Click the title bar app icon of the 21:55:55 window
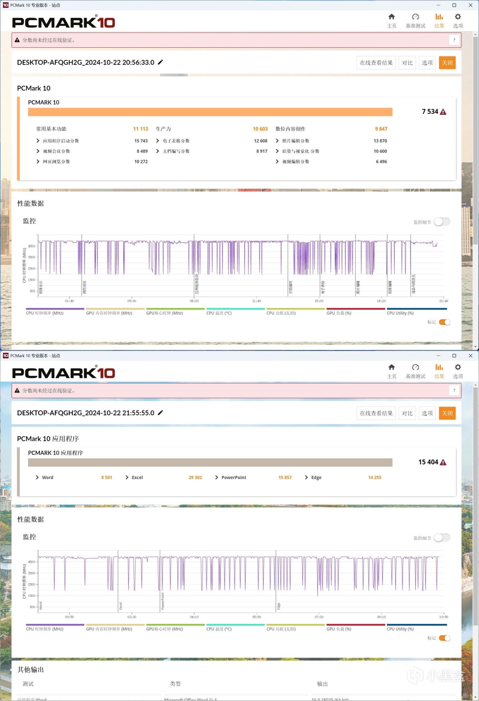This screenshot has width=479, height=701. (6, 356)
